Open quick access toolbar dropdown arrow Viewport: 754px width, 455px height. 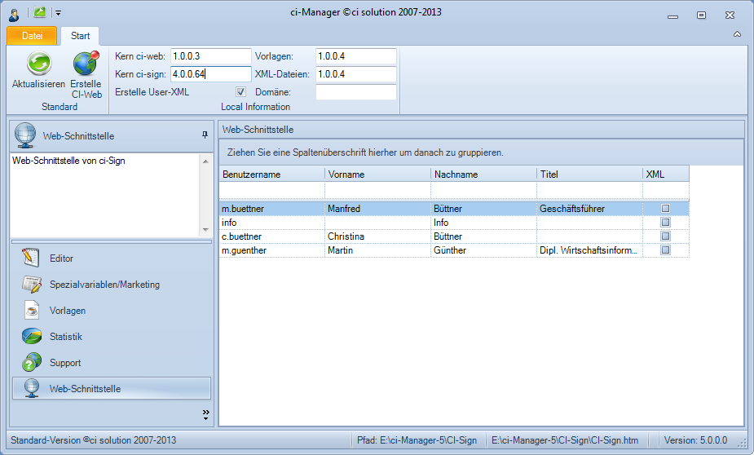point(58,13)
